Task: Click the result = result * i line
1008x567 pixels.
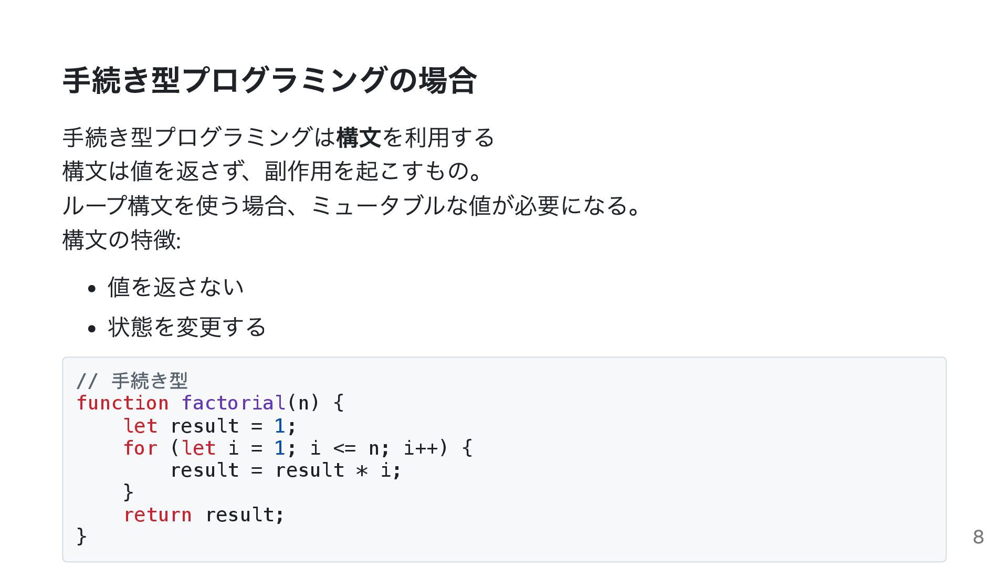Action: pos(286,470)
